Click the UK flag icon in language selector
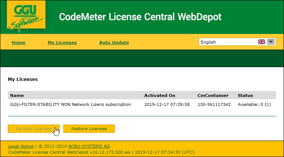This screenshot has width=284, height=157. click(x=262, y=42)
